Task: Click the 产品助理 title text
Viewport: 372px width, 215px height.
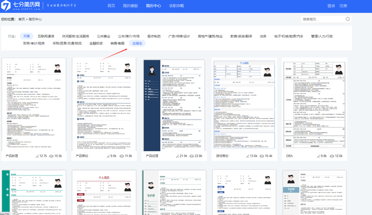Action: tap(12, 156)
